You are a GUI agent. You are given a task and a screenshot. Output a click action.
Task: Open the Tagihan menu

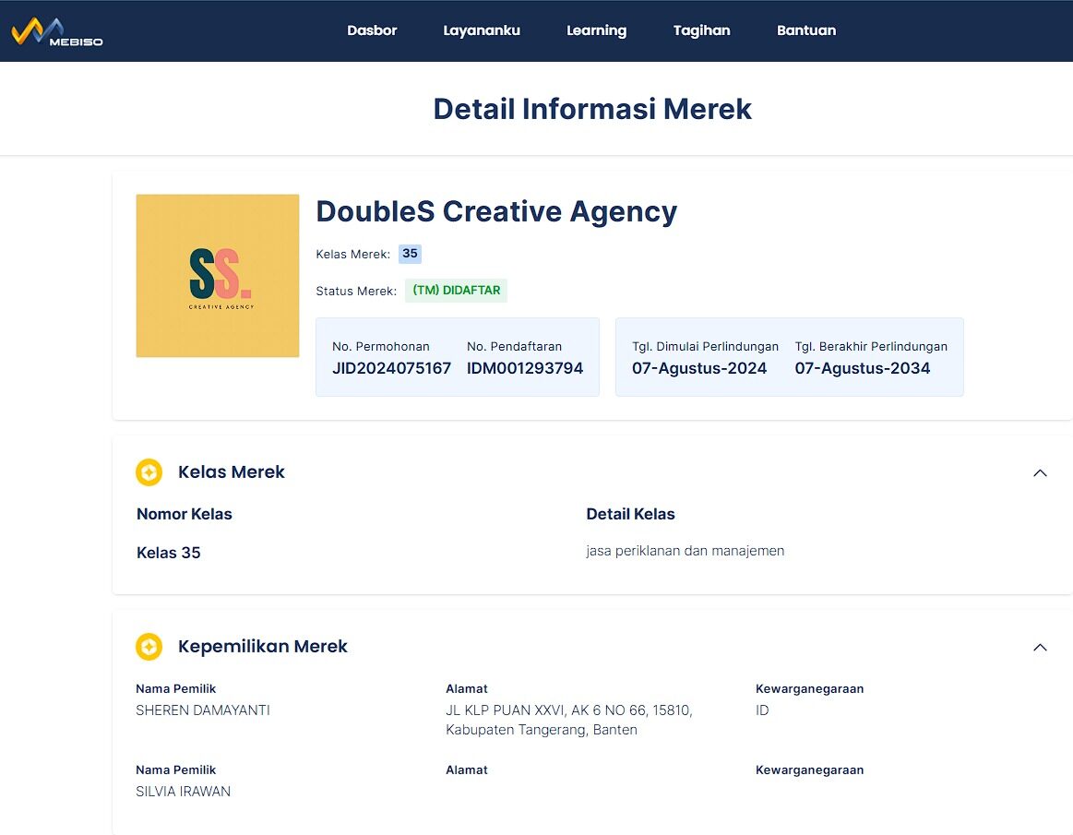[701, 30]
